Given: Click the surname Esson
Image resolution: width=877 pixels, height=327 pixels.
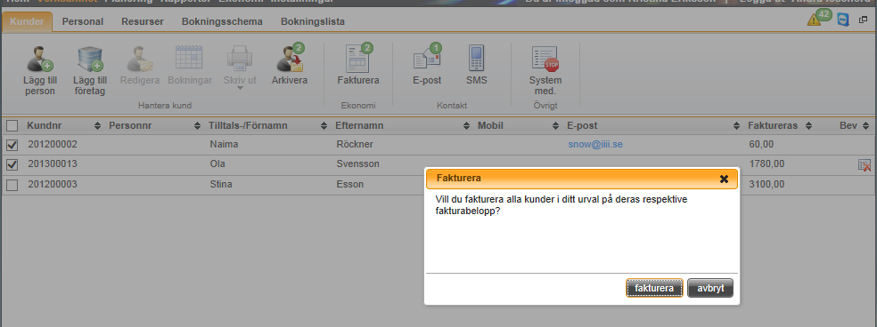Looking at the screenshot, I should [x=350, y=184].
